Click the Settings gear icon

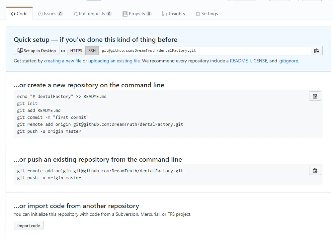(x=198, y=14)
